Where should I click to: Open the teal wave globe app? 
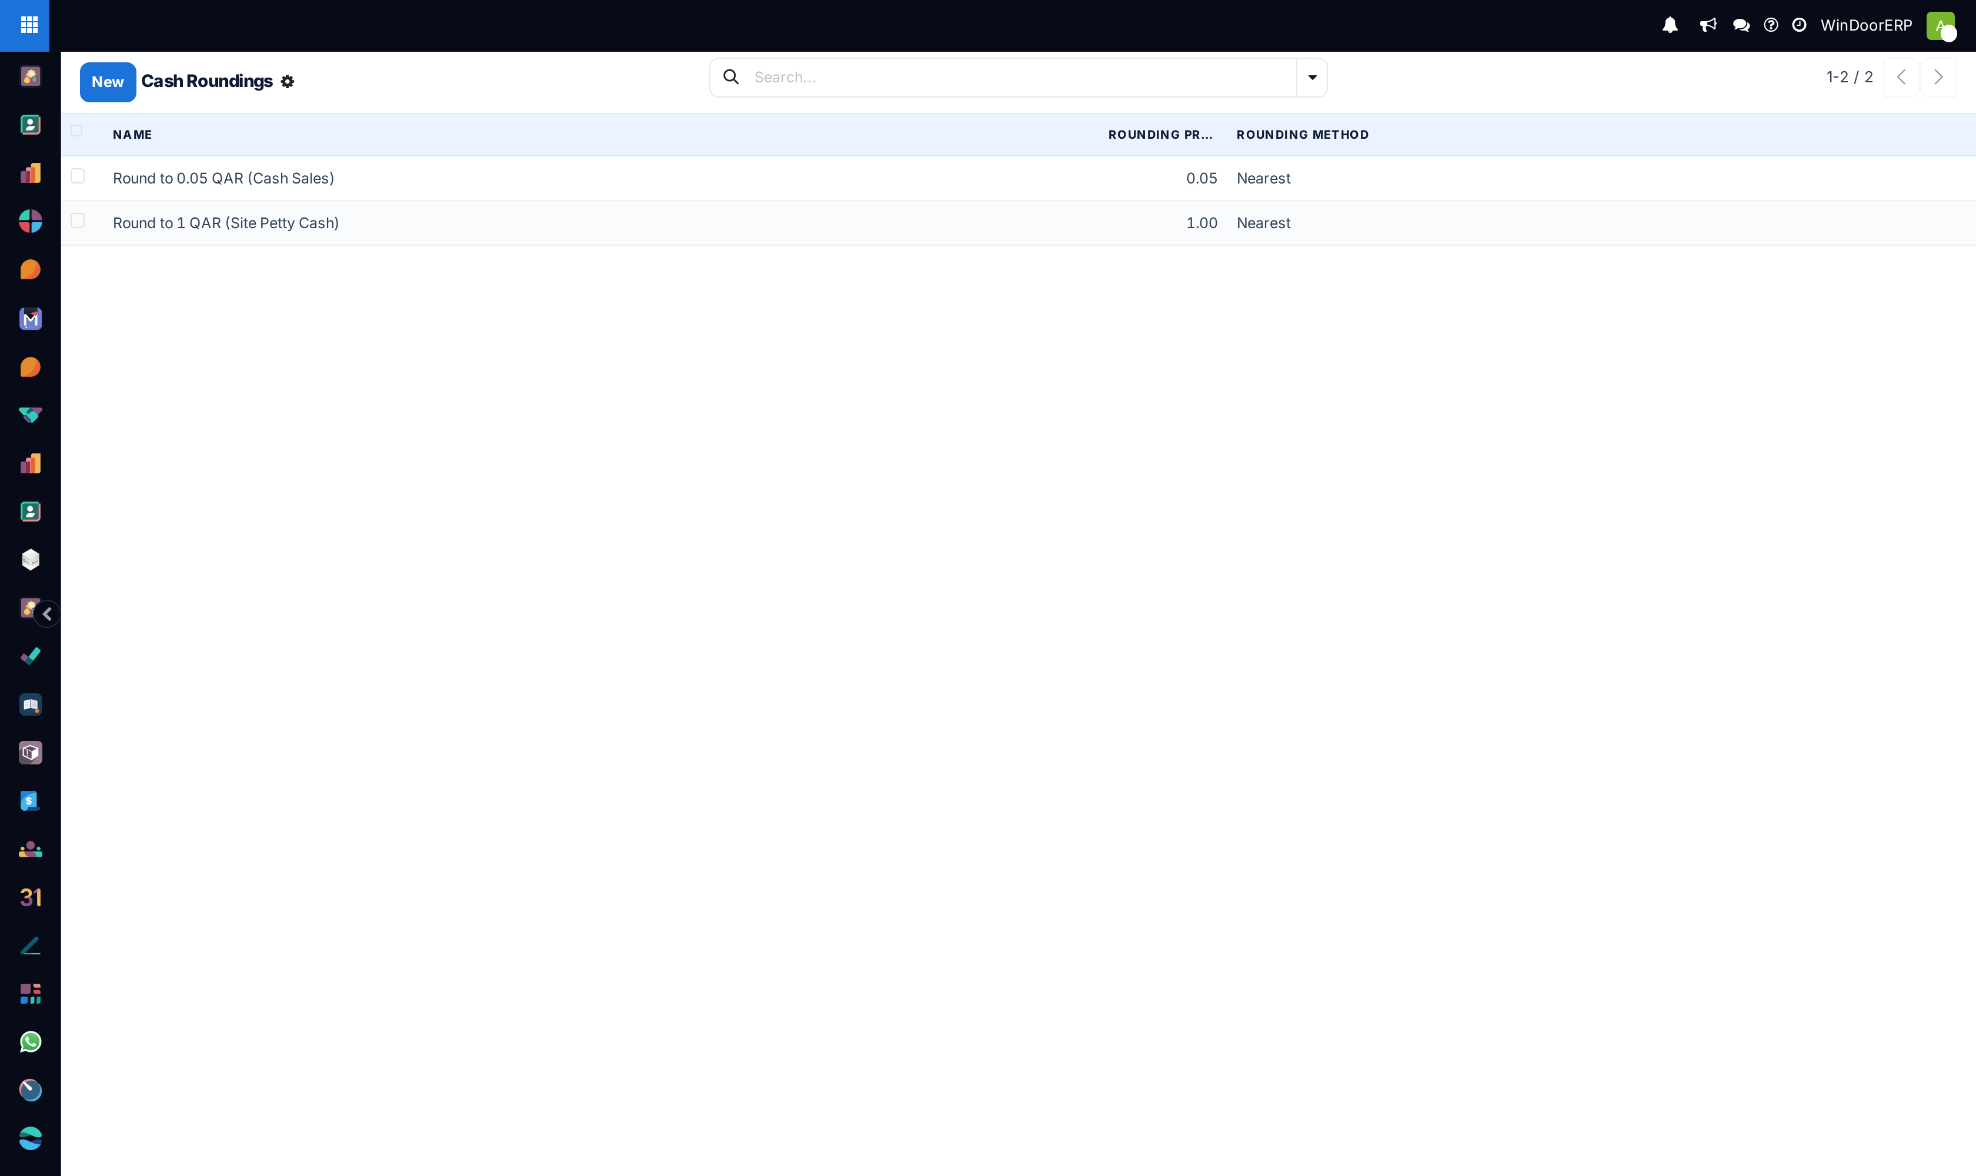(30, 1139)
